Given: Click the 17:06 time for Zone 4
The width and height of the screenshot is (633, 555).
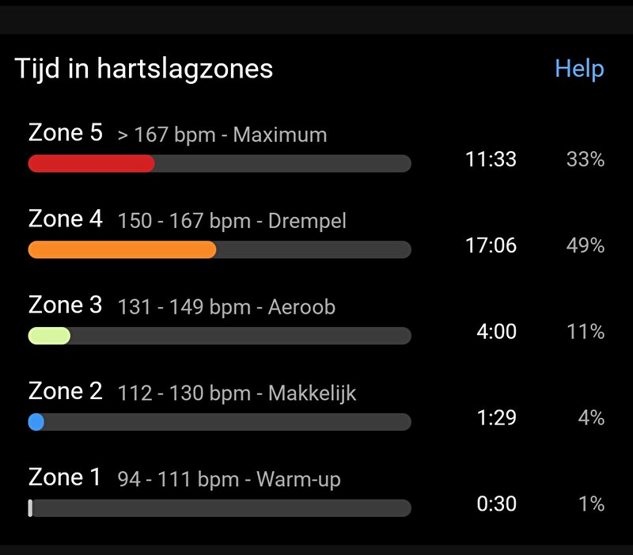Looking at the screenshot, I should tap(491, 245).
